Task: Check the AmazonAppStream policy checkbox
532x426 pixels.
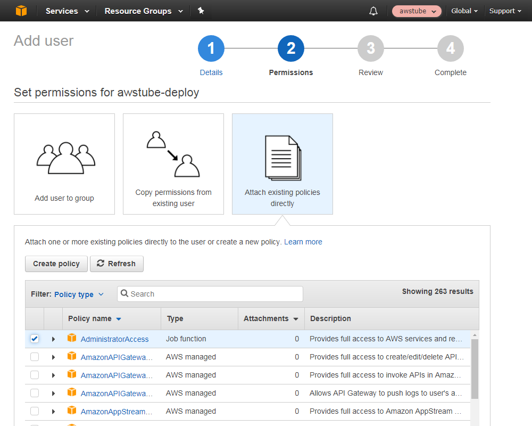Action: point(35,411)
